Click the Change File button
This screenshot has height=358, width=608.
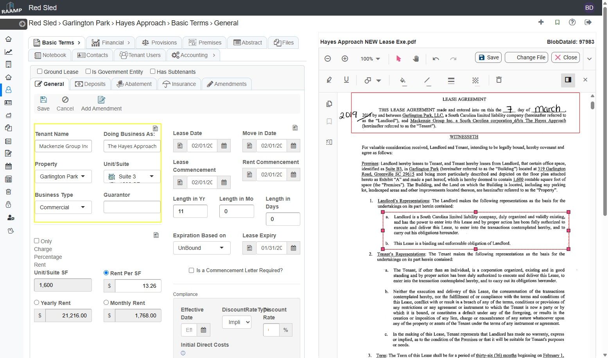[526, 57]
